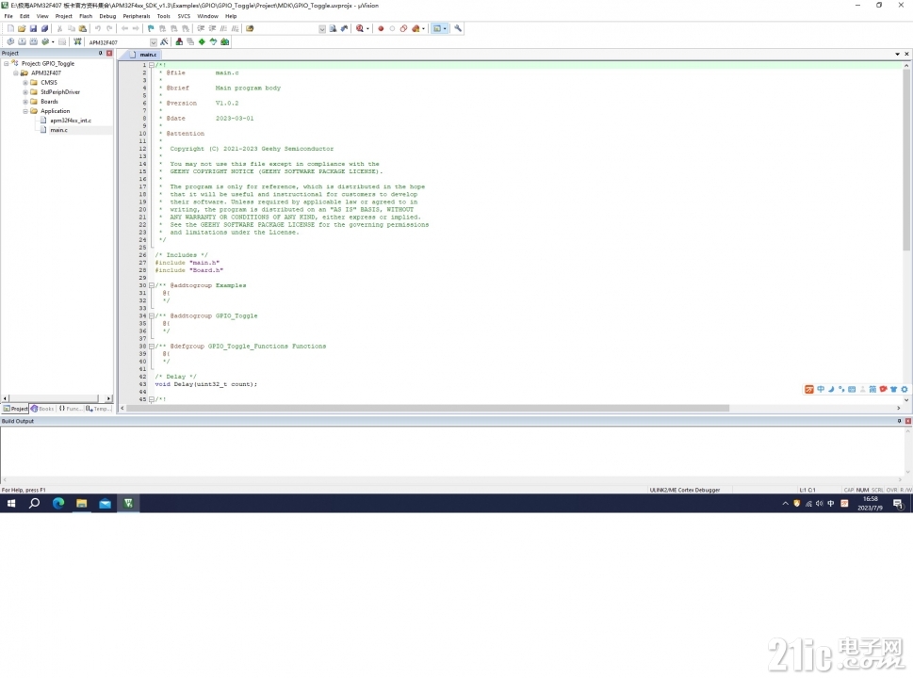
Task: Click the Translate current file icon
Action: [x=10, y=41]
